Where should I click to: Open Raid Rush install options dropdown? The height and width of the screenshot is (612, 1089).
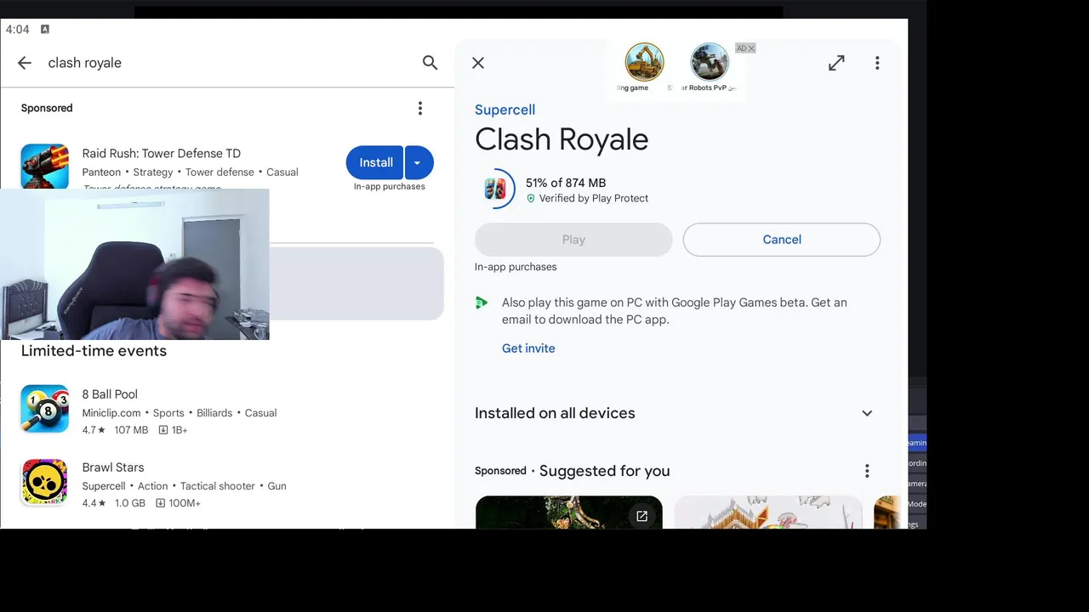[x=419, y=162]
